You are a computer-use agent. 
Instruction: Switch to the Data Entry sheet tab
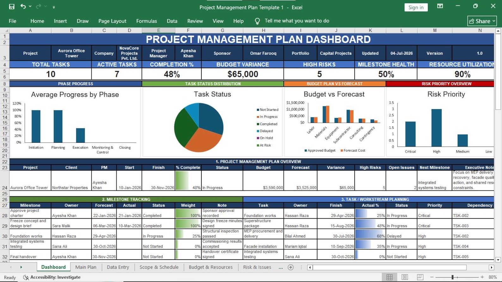point(118,267)
